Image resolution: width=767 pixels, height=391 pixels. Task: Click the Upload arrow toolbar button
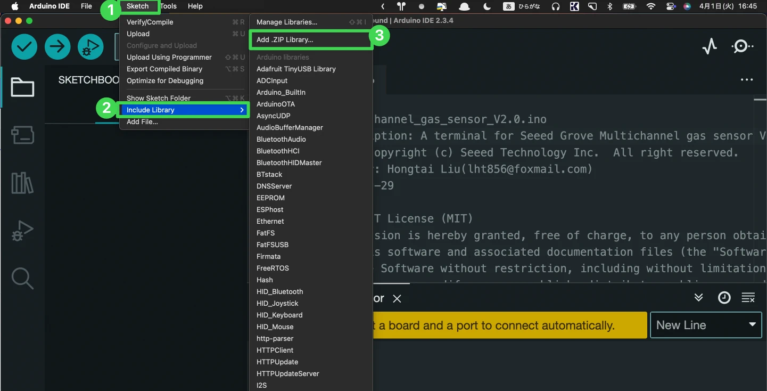pyautogui.click(x=57, y=47)
